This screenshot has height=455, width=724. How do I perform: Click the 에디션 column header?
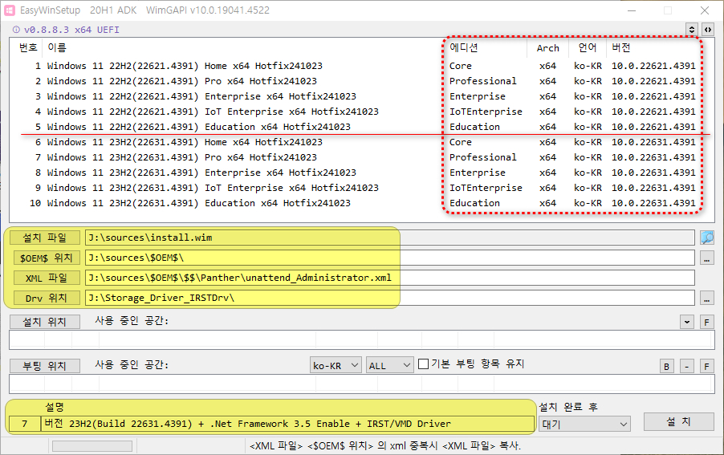click(x=464, y=47)
